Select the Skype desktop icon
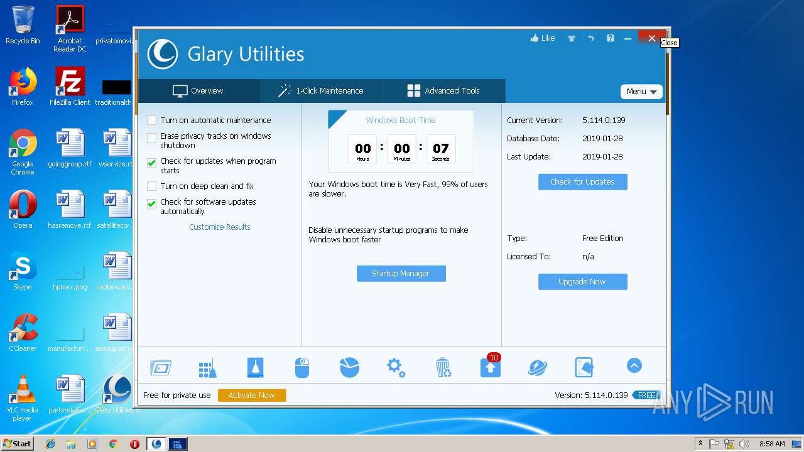 tap(23, 271)
